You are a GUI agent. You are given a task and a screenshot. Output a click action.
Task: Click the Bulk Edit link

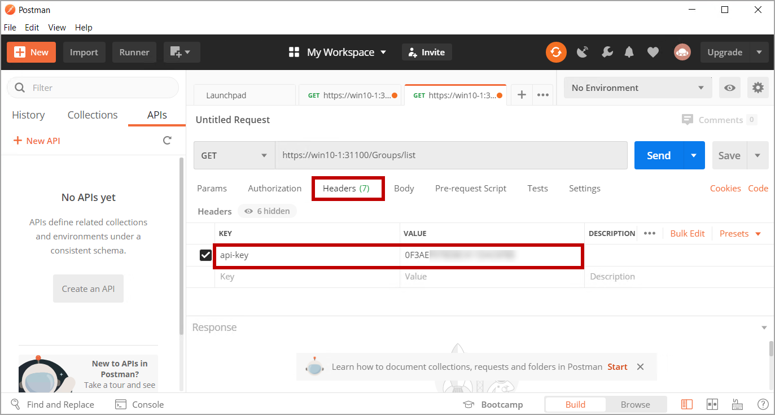687,234
